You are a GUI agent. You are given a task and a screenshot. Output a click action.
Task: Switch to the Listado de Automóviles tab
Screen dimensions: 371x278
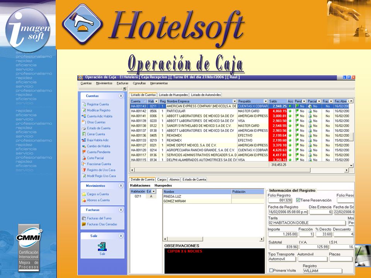(x=206, y=95)
